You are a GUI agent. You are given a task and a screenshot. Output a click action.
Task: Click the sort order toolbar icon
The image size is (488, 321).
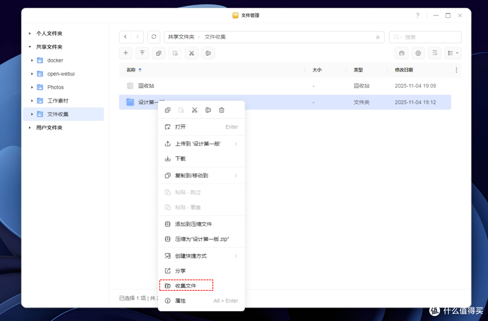[x=435, y=53]
